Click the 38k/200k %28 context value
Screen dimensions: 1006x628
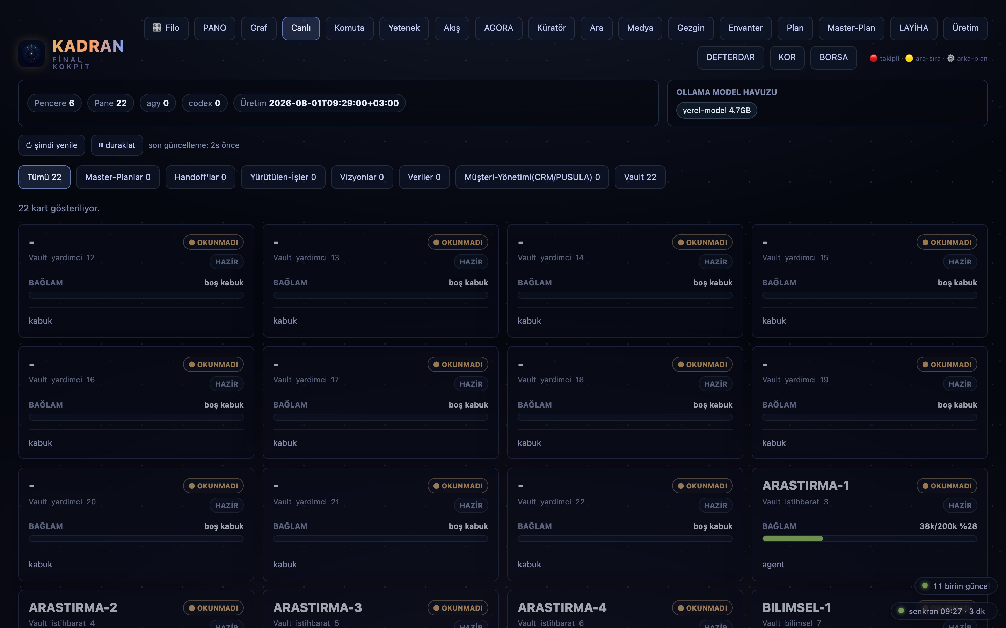[948, 526]
